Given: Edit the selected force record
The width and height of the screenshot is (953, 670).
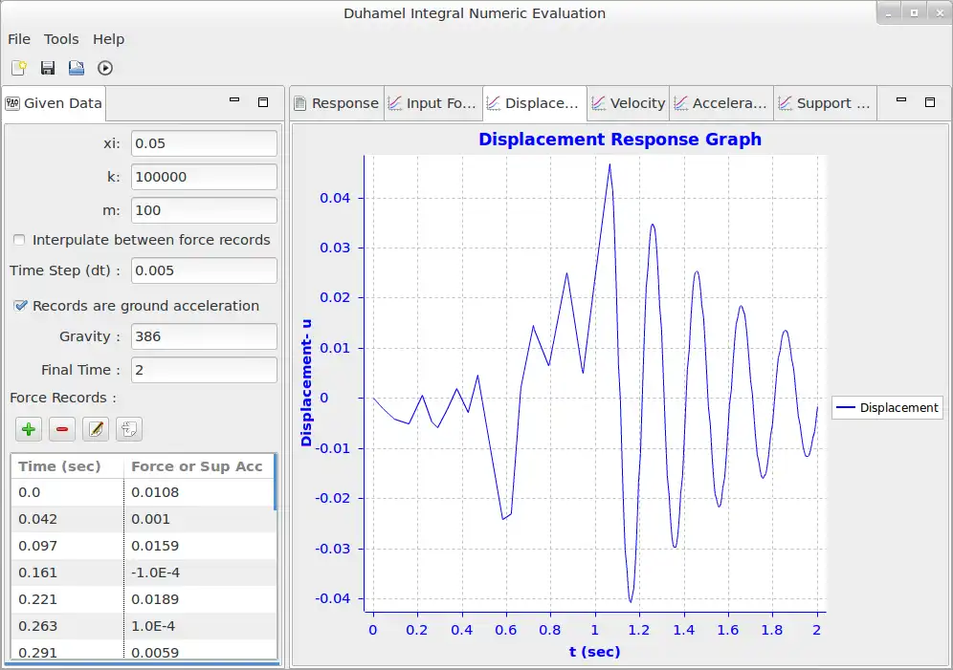Looking at the screenshot, I should pyautogui.click(x=96, y=429).
